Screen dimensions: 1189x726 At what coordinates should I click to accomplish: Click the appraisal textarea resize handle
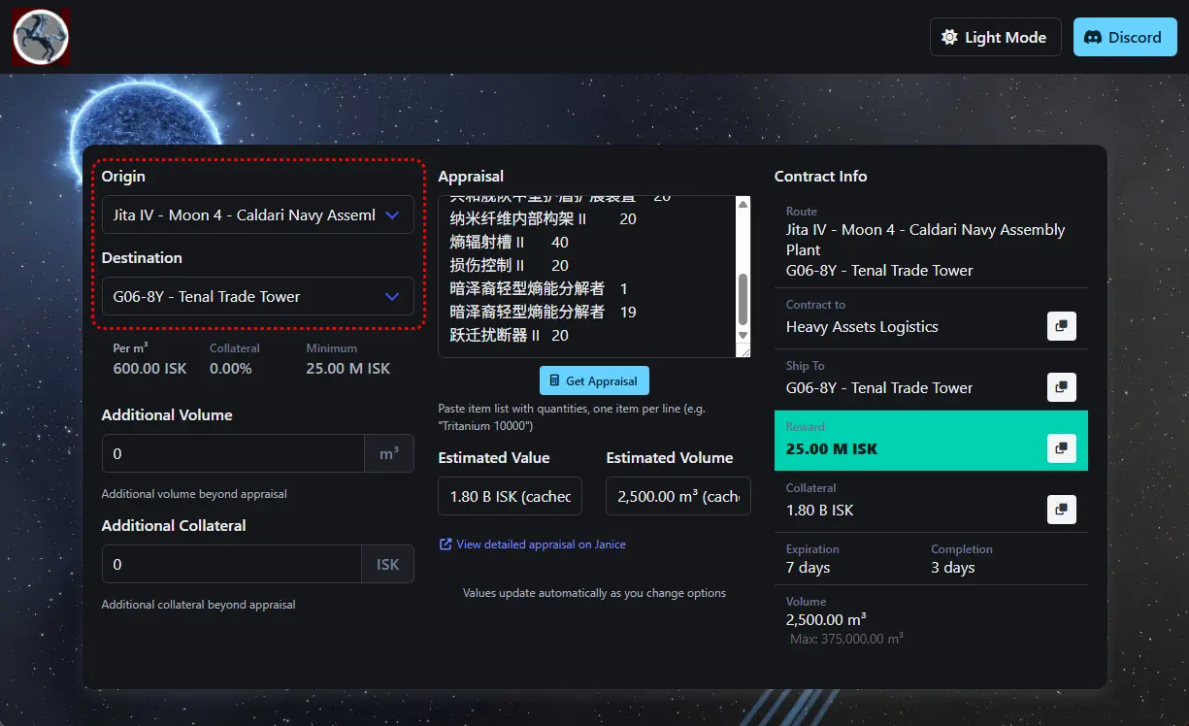coord(743,350)
